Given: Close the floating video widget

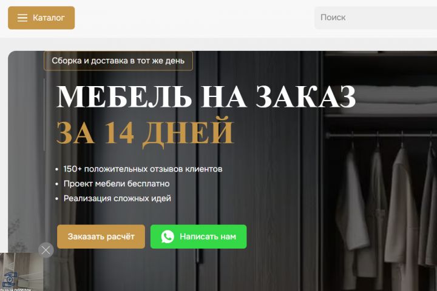Looking at the screenshot, I should pos(46,250).
